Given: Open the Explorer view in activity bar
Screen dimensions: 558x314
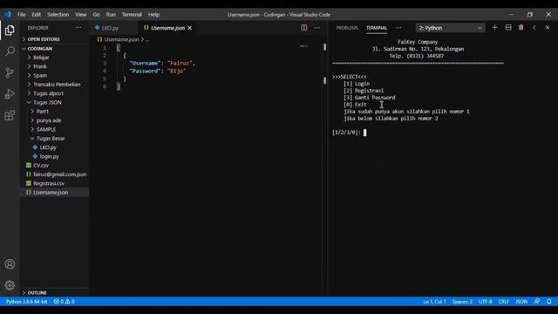Looking at the screenshot, I should tap(10, 31).
